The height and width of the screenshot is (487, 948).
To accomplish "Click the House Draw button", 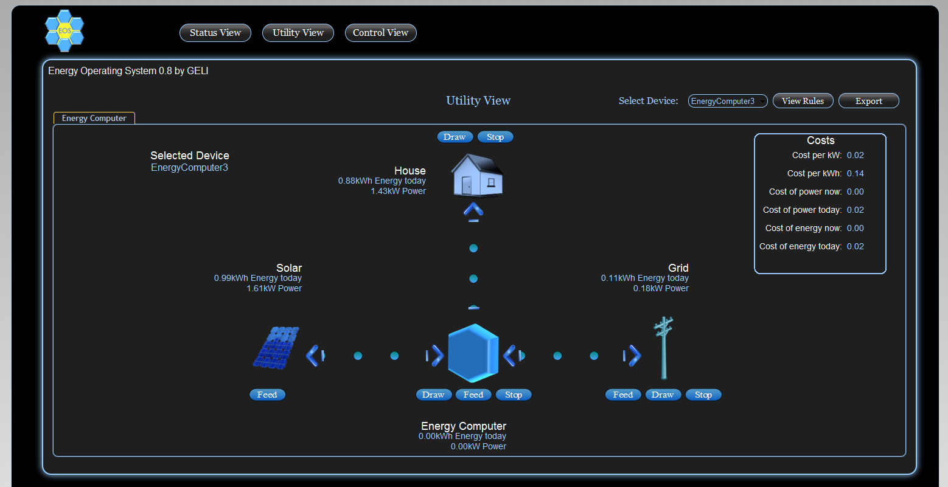I will 455,137.
